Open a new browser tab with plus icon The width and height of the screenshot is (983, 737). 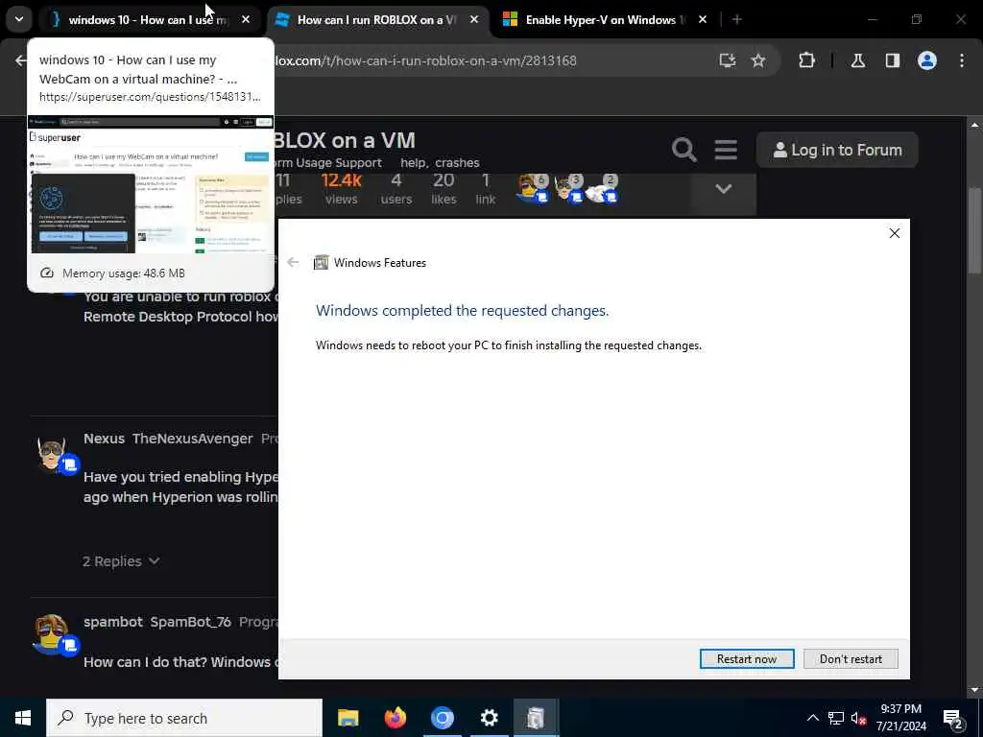pos(737,19)
